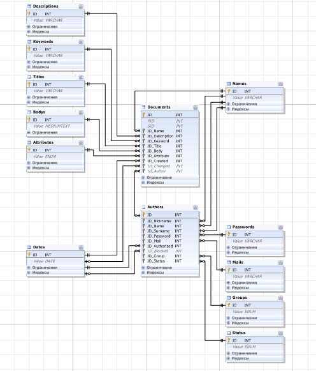Select the Value MEDIUMTEXT column in Bodys
The height and width of the screenshot is (371, 316).
point(55,126)
